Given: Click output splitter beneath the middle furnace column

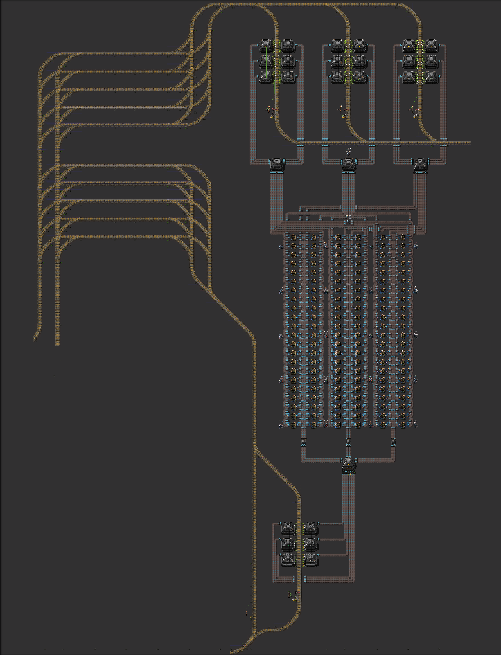Looking at the screenshot, I should pyautogui.click(x=349, y=442).
